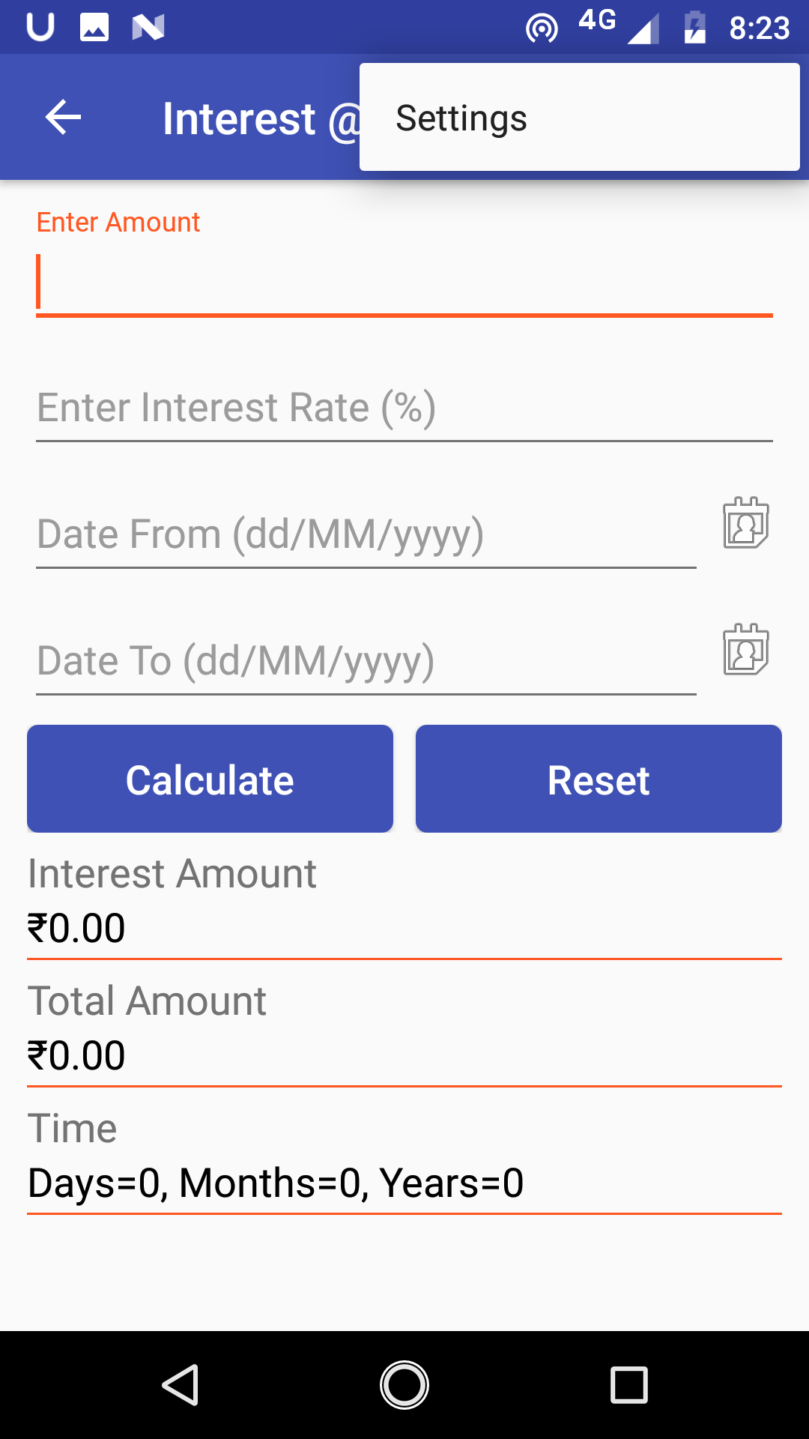Viewport: 809px width, 1439px height.
Task: Focus the Enter Amount field
Action: click(404, 283)
